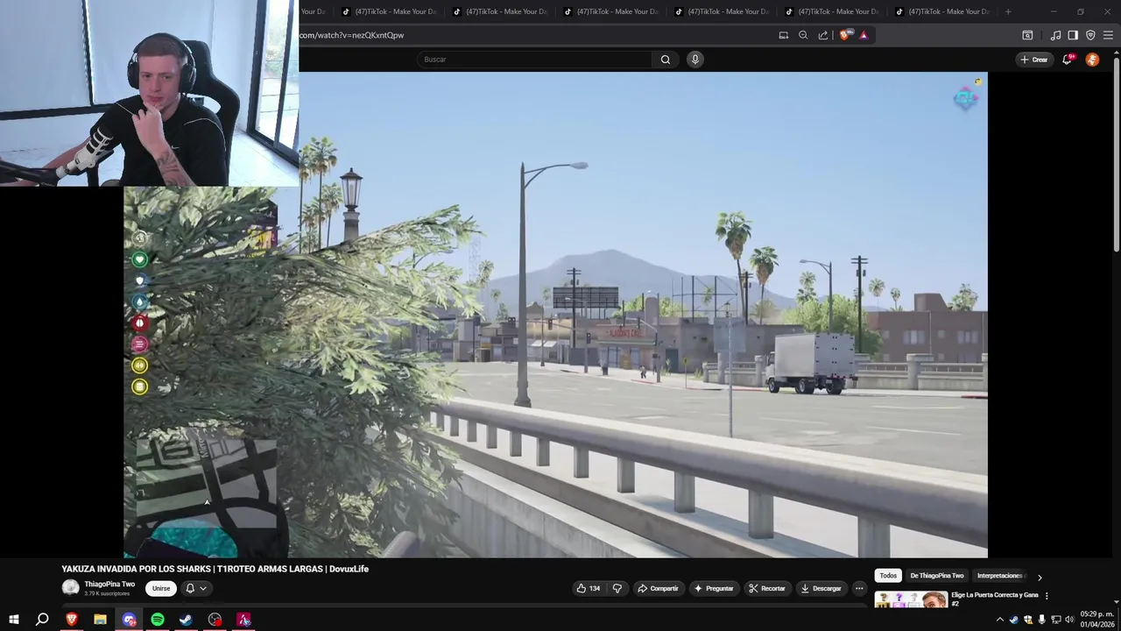Open the black and red round app in taskbar
1121x631 pixels.
coord(215,620)
